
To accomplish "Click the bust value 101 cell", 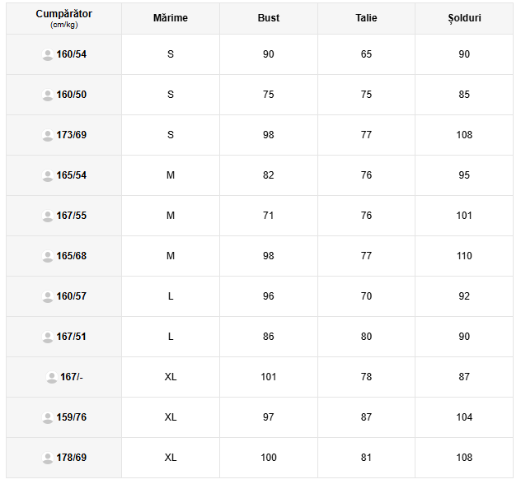I will pos(269,377).
